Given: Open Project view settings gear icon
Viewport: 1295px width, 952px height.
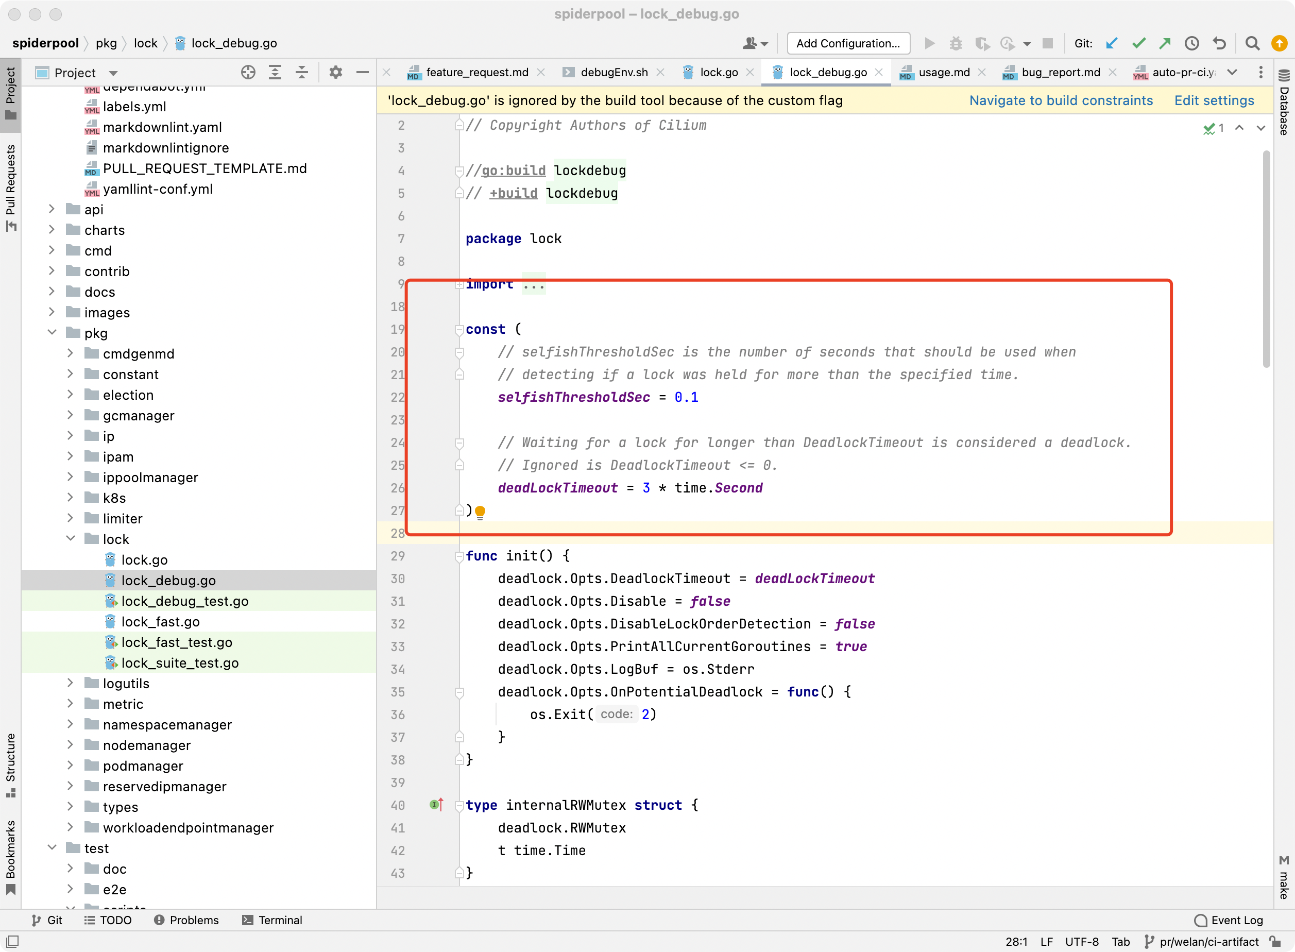Looking at the screenshot, I should click(335, 72).
